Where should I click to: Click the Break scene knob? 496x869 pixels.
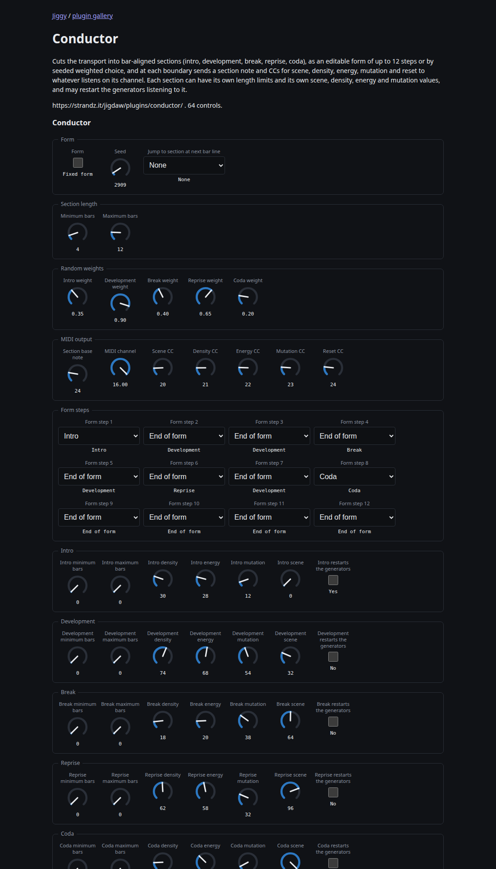(291, 721)
